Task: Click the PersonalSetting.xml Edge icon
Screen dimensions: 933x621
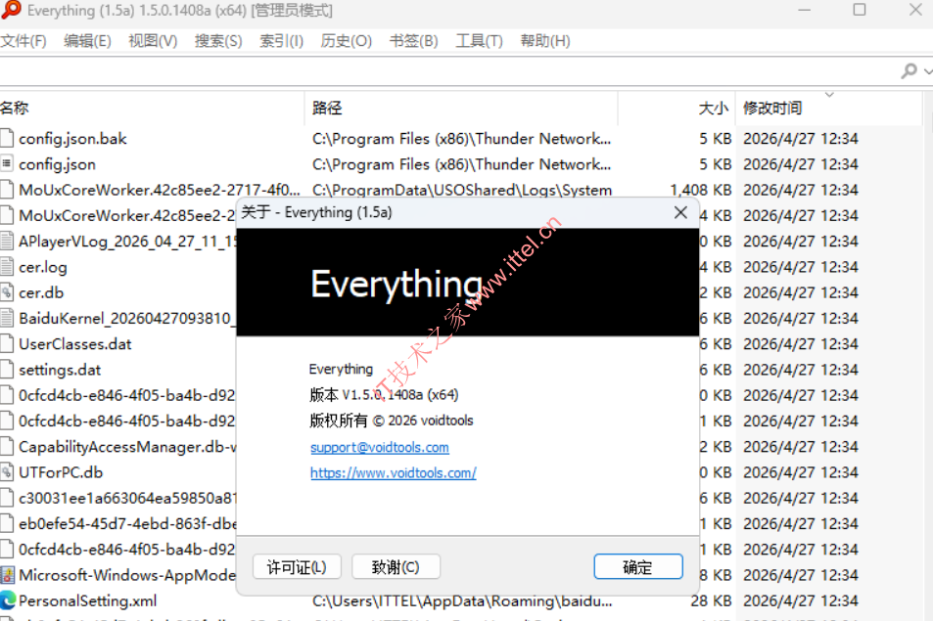Action: (7, 600)
